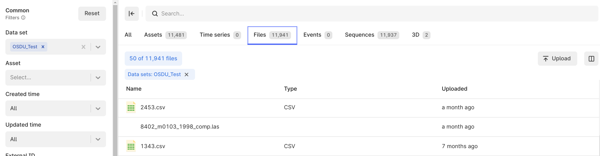This screenshot has height=156, width=600.
Task: Clear the Data set selection with the grey X
Action: coord(83,47)
